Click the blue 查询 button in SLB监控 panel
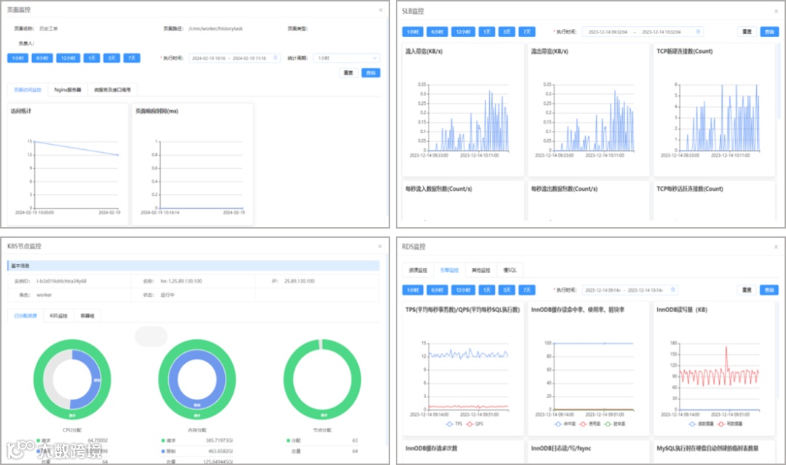Screen dimensions: 786x465 click(769, 31)
